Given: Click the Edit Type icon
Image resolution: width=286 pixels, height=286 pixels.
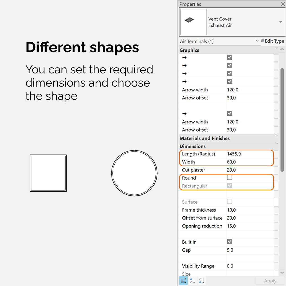Looking at the screenshot, I should [x=263, y=41].
